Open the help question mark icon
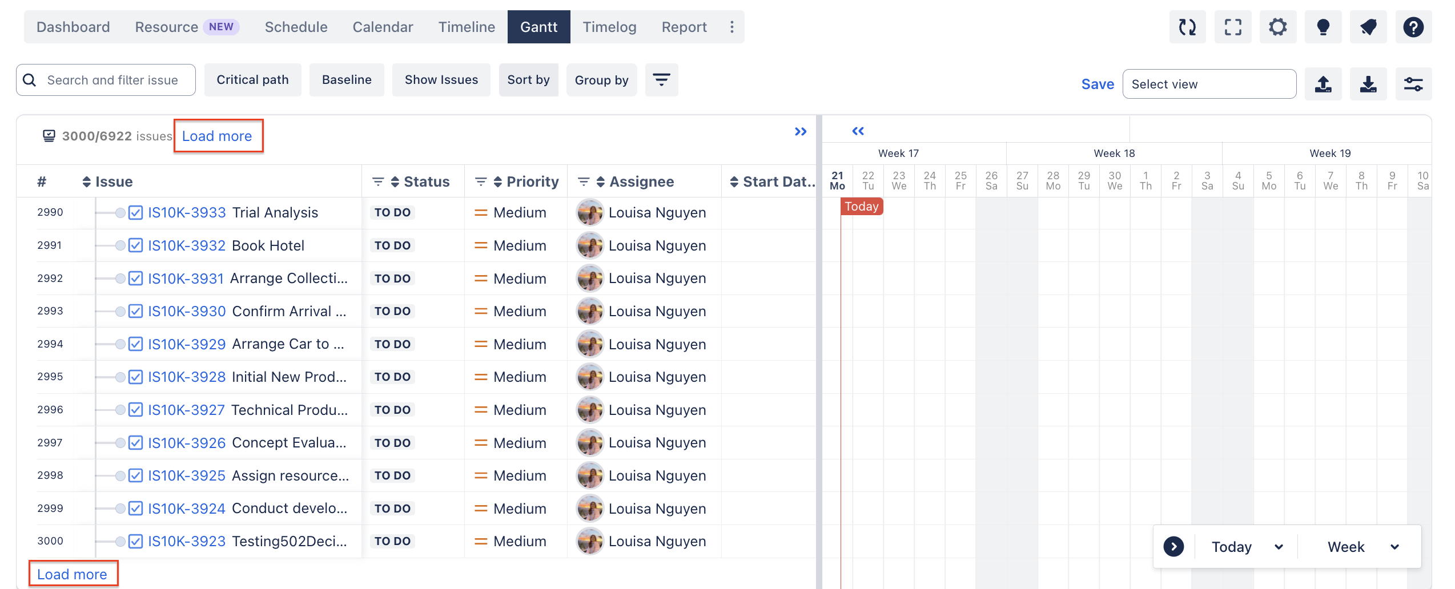The height and width of the screenshot is (589, 1455). click(1413, 27)
